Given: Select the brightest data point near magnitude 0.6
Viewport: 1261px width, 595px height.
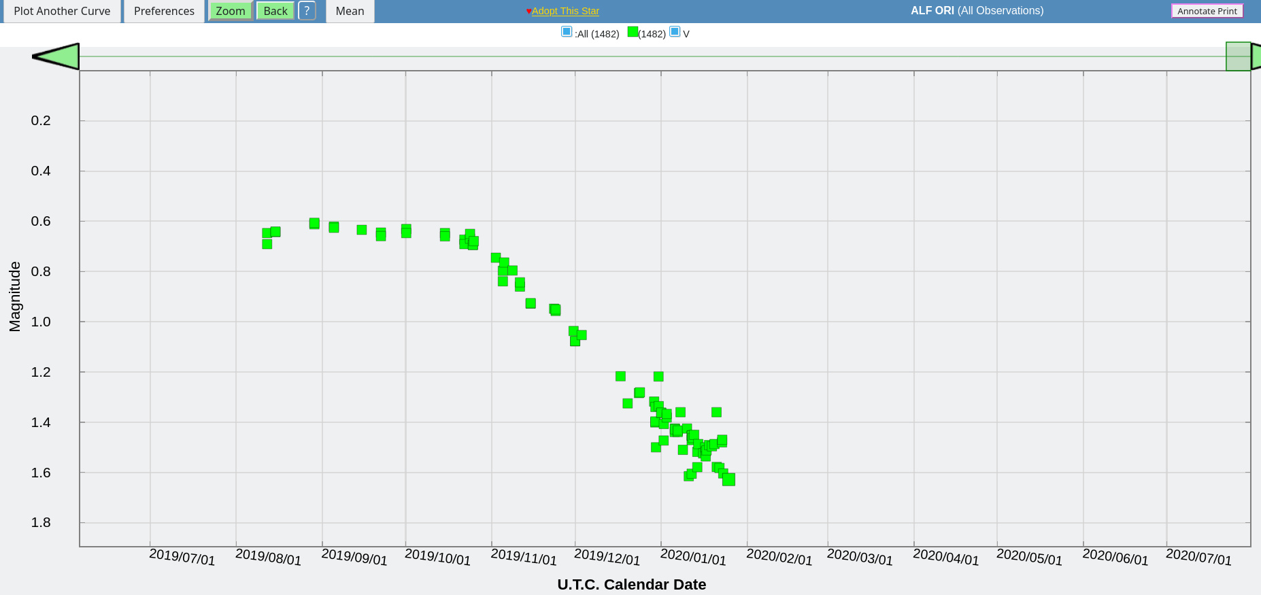Looking at the screenshot, I should coord(314,223).
